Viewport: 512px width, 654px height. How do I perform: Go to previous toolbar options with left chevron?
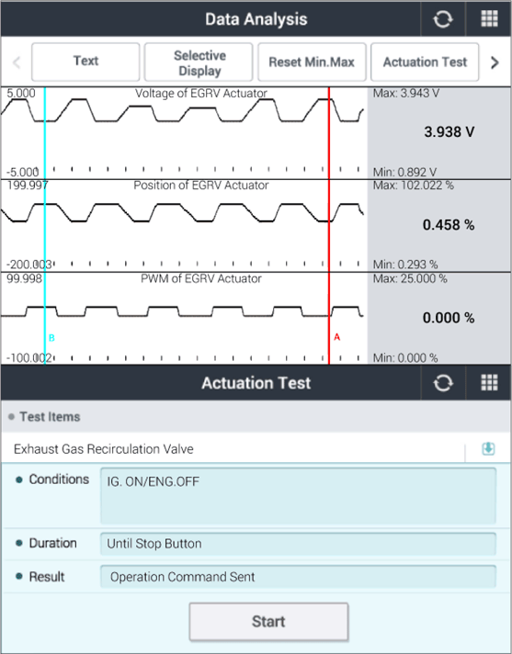(17, 62)
